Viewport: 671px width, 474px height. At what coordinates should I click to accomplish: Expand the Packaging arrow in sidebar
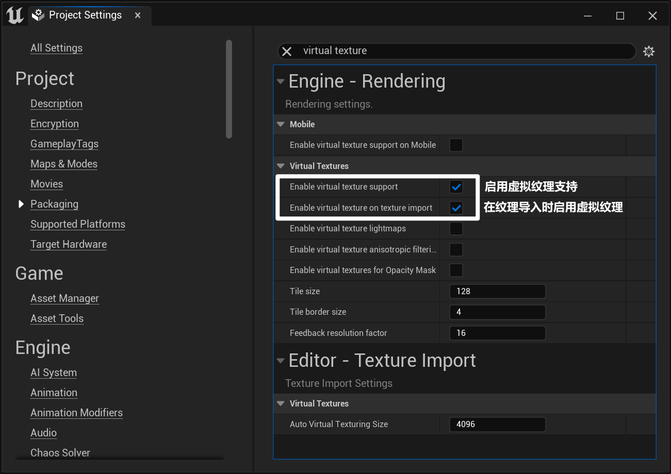pyautogui.click(x=21, y=204)
